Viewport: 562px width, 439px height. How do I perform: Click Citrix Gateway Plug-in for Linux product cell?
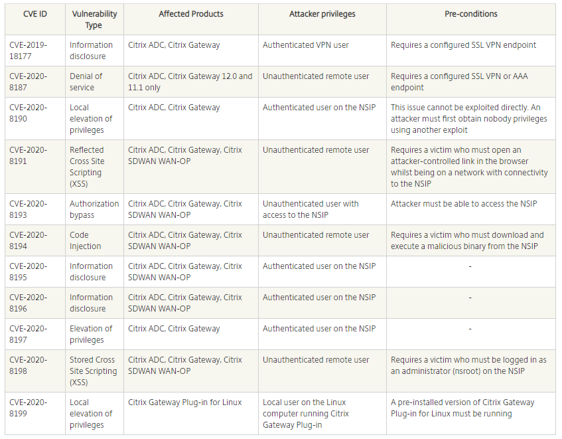point(185,402)
